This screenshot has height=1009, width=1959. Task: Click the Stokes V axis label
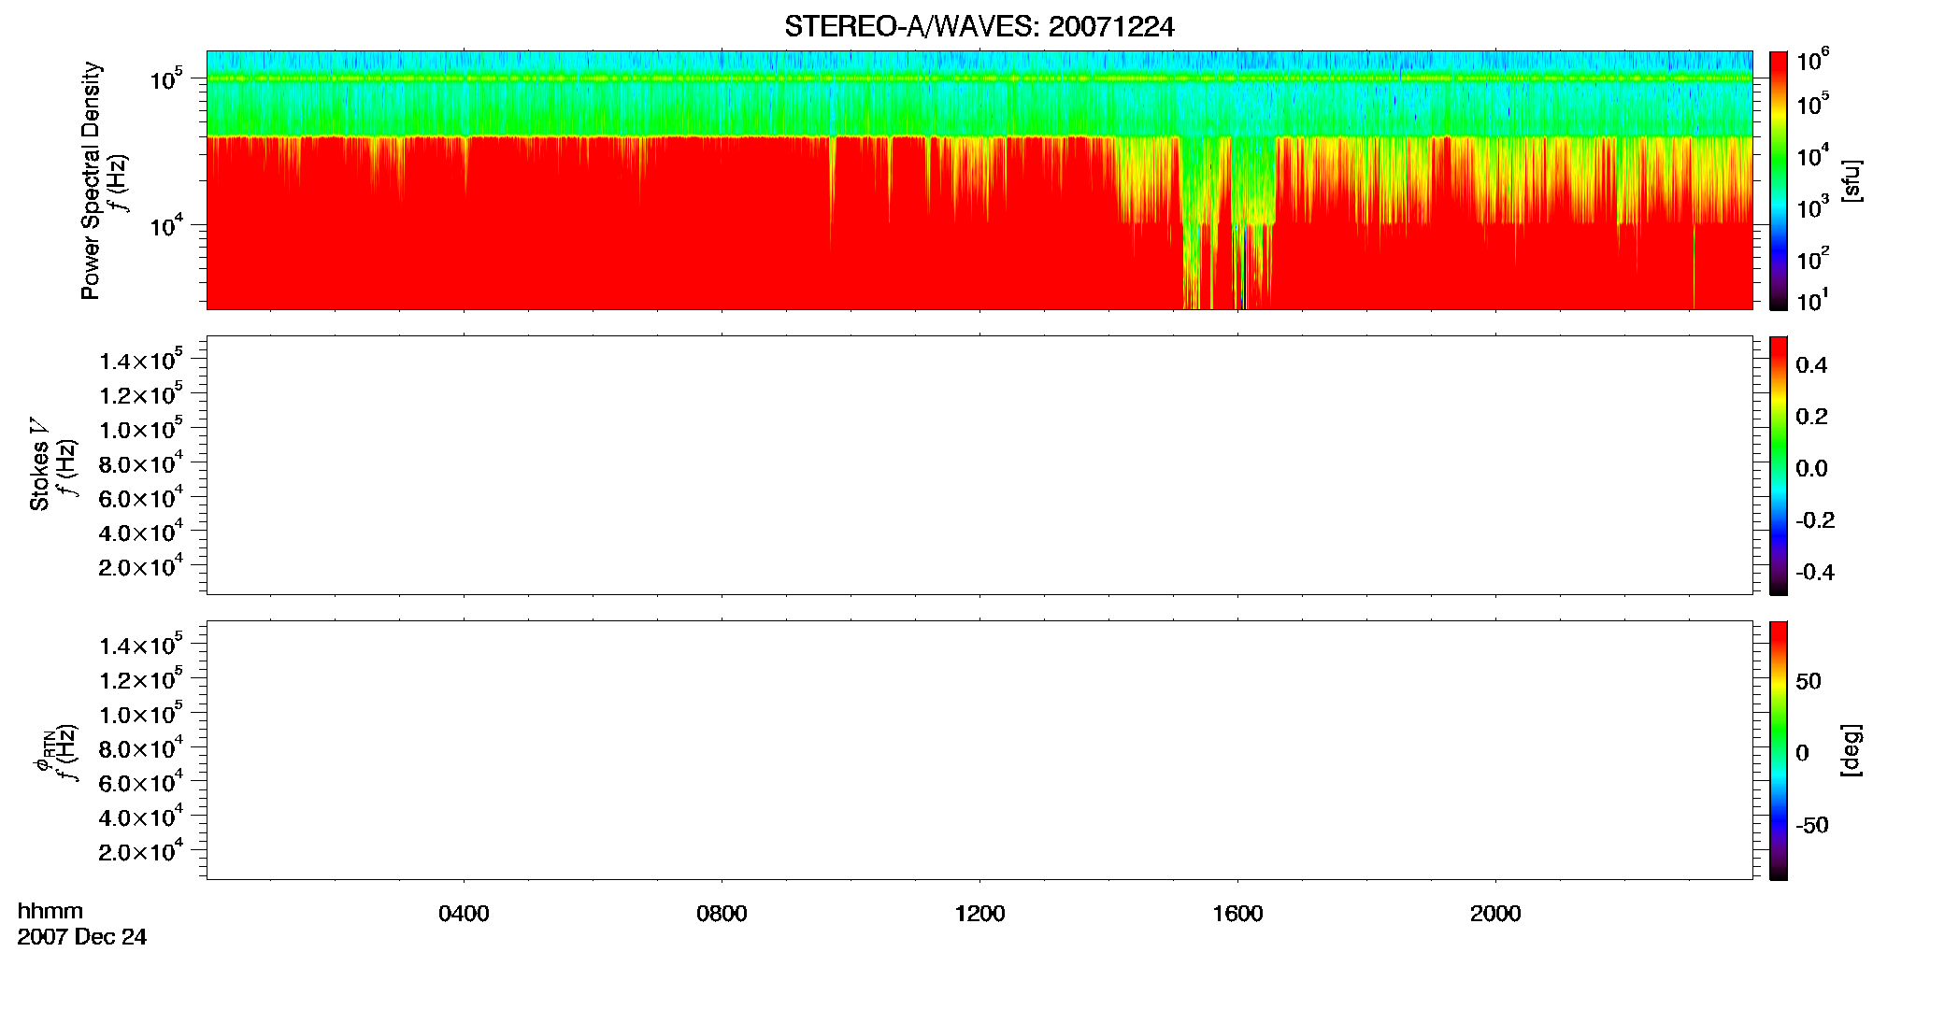tap(39, 464)
